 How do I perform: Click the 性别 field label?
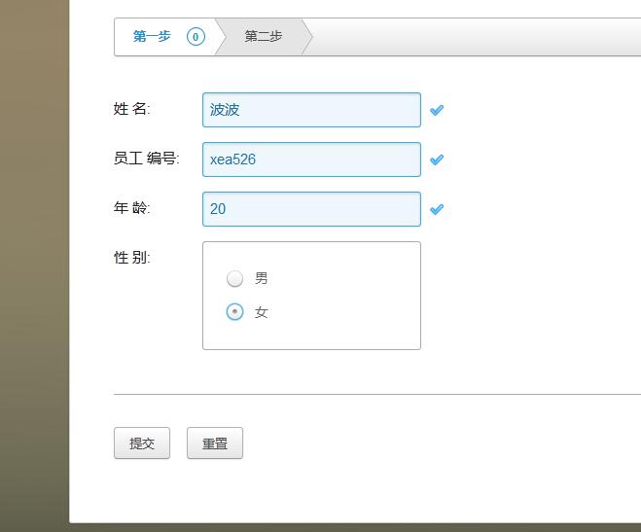pos(131,258)
